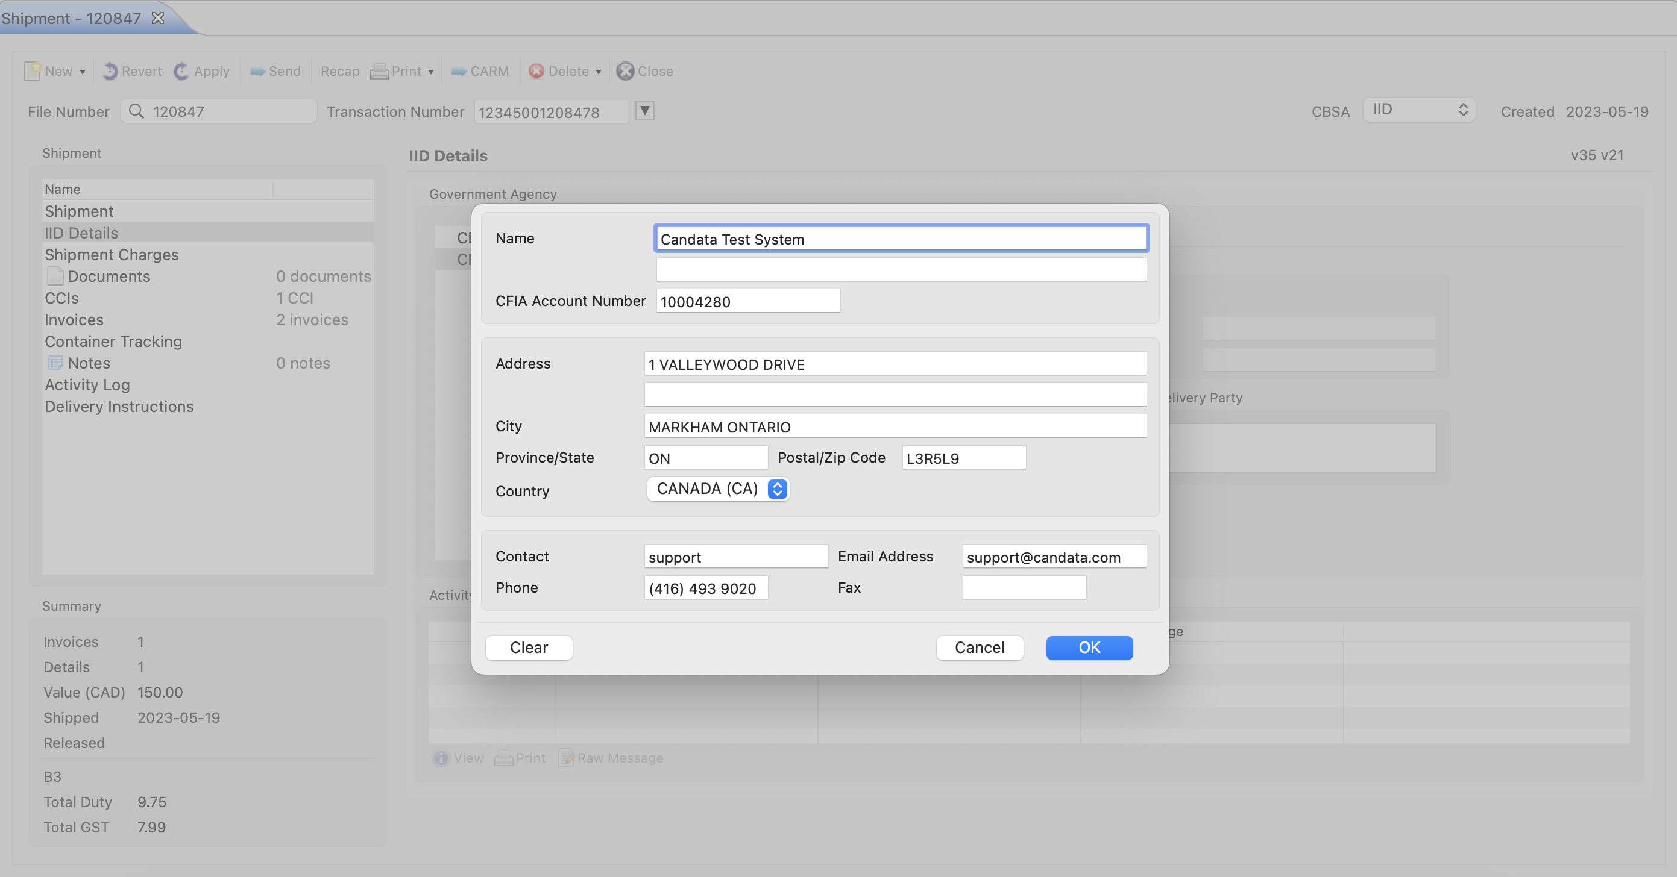This screenshot has width=1677, height=877.
Task: Click the Recap toolbar button
Action: (340, 72)
